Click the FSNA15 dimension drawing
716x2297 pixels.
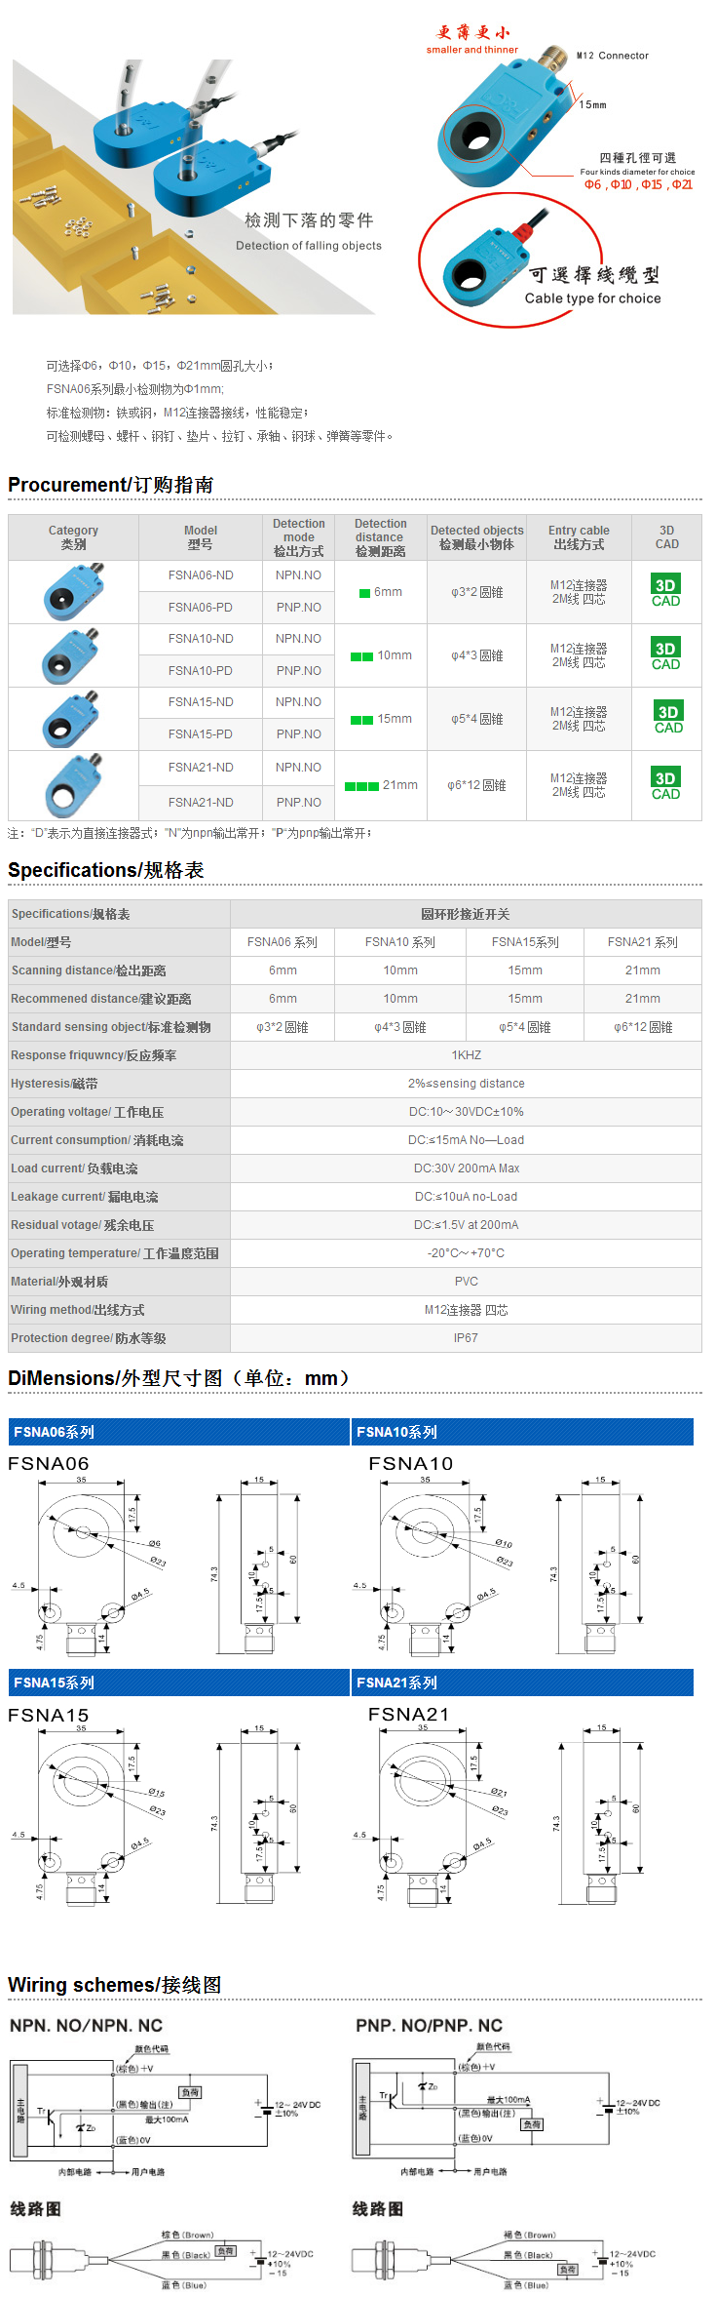(x=156, y=1808)
